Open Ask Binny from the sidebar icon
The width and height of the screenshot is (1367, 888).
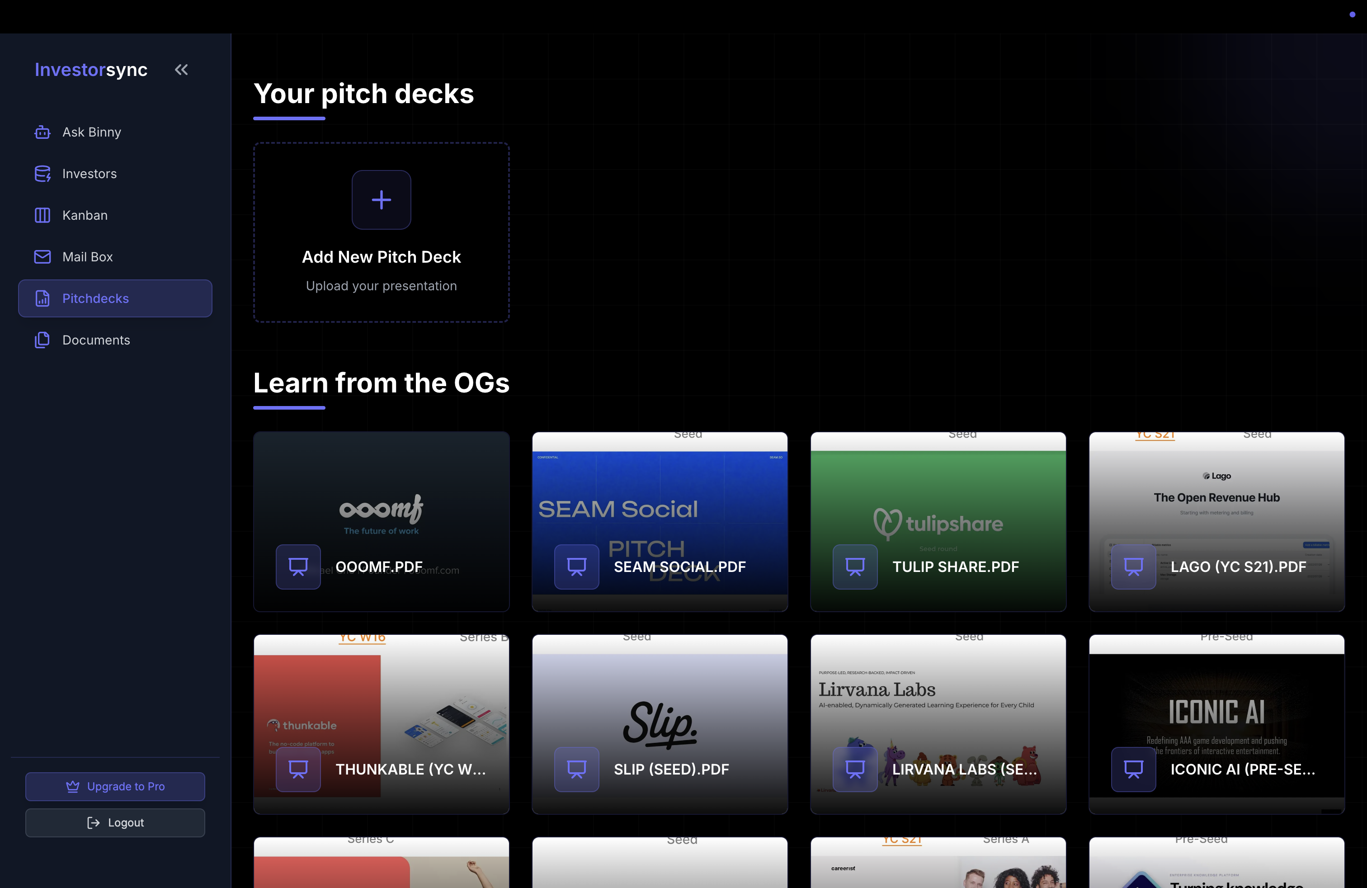point(42,132)
